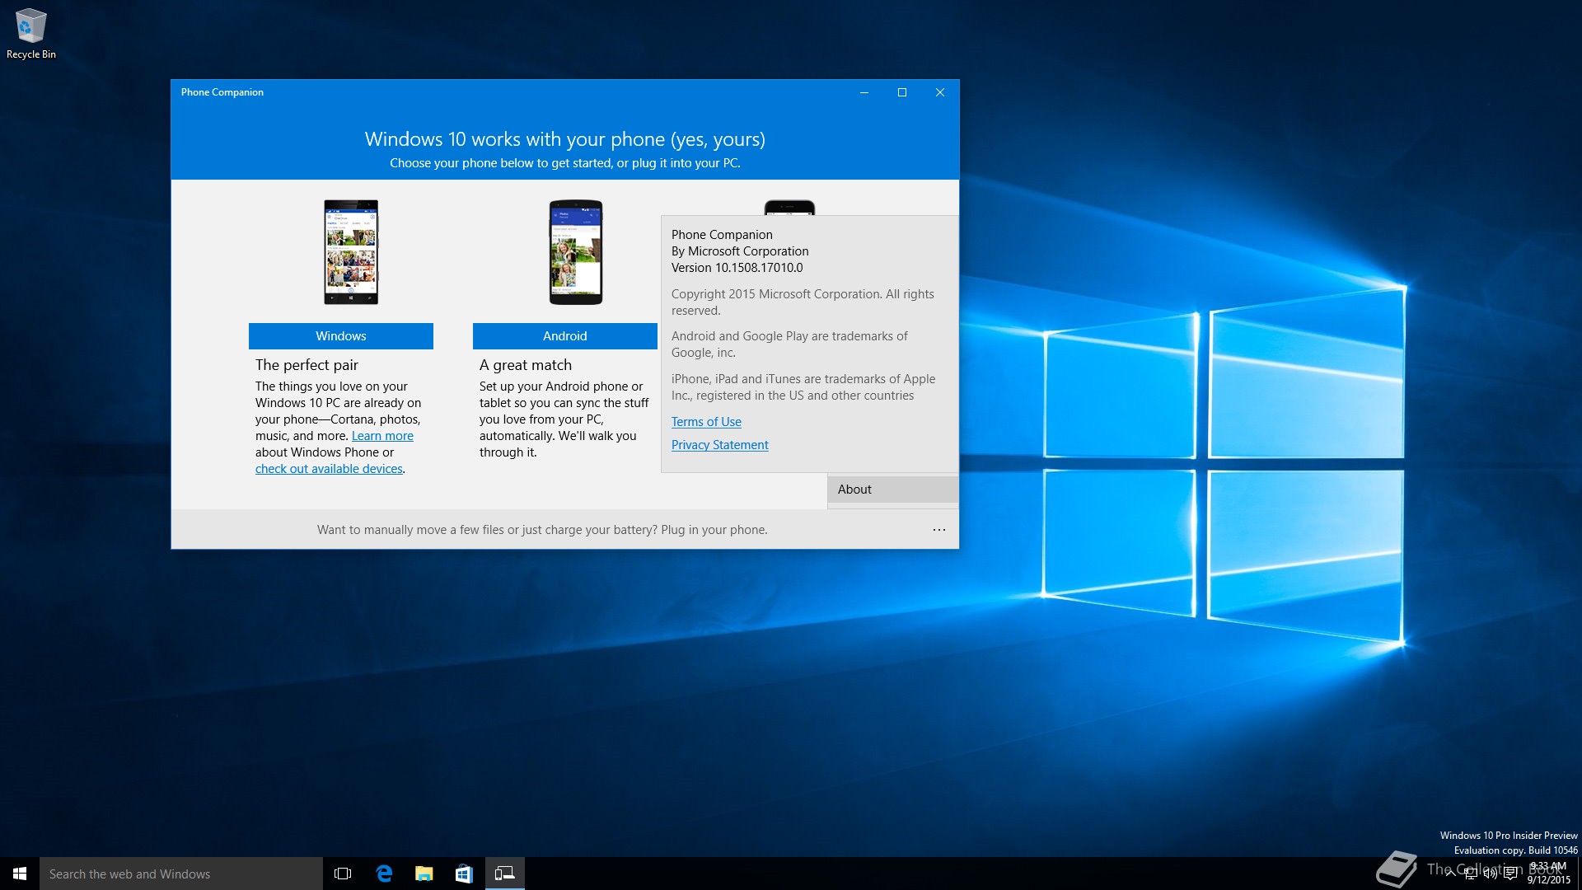The image size is (1582, 890).
Task: Click the "A great match" heading
Action: coord(526,365)
